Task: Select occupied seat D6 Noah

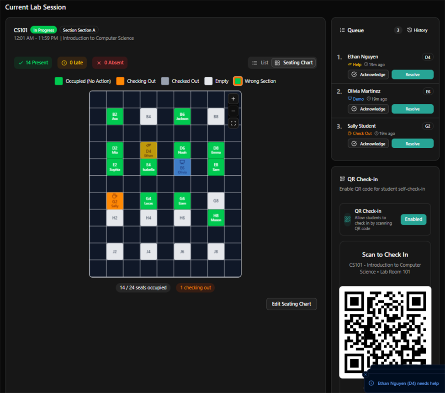Action: click(182, 150)
